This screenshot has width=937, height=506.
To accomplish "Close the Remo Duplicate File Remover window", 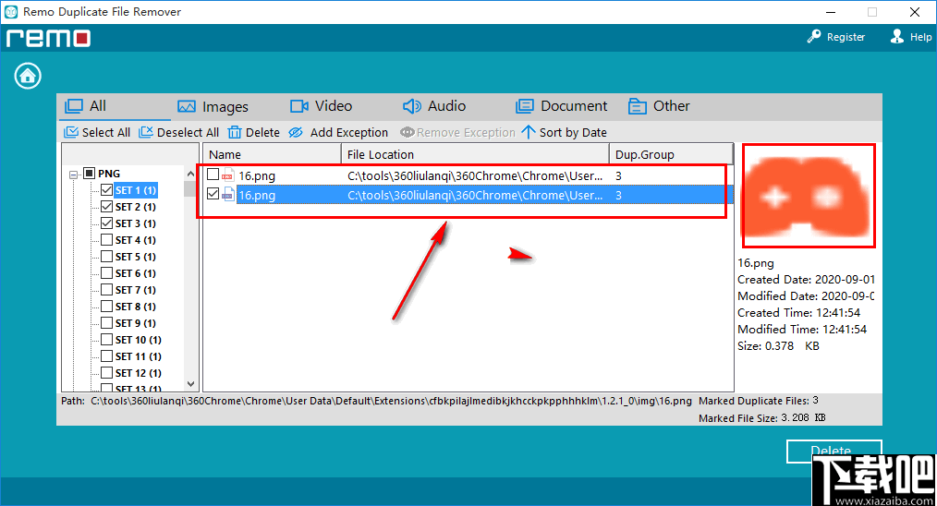I will point(915,12).
